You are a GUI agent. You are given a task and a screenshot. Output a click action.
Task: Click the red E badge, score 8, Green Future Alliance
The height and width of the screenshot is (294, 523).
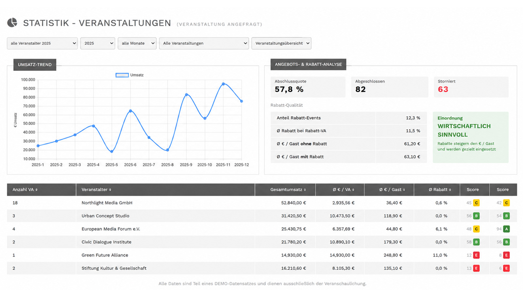[x=506, y=255]
